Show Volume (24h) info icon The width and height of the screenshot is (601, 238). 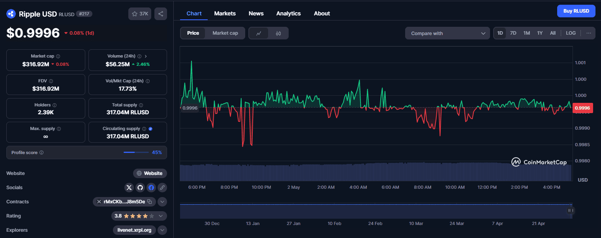(139, 56)
